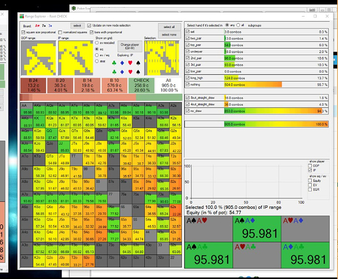
Task: Select the B 10 bet action
Action: (114, 85)
